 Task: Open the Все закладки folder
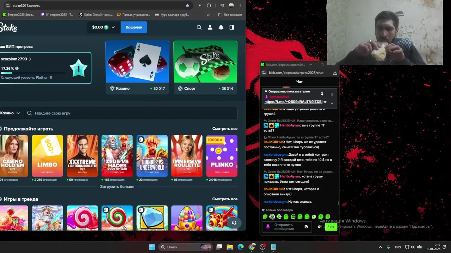230,15
